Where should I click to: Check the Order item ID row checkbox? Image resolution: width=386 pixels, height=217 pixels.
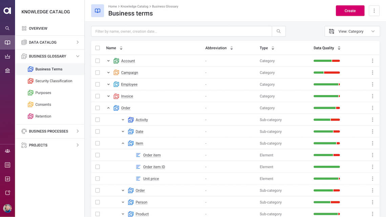click(x=98, y=167)
